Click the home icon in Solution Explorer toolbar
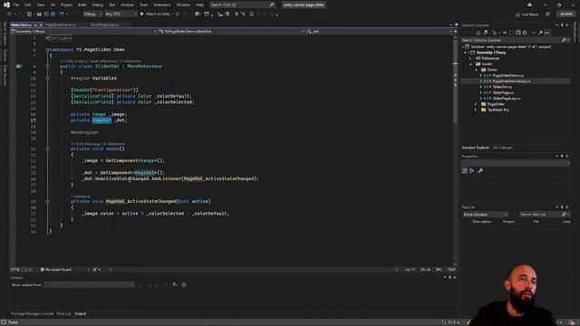580x326 pixels. (x=478, y=33)
